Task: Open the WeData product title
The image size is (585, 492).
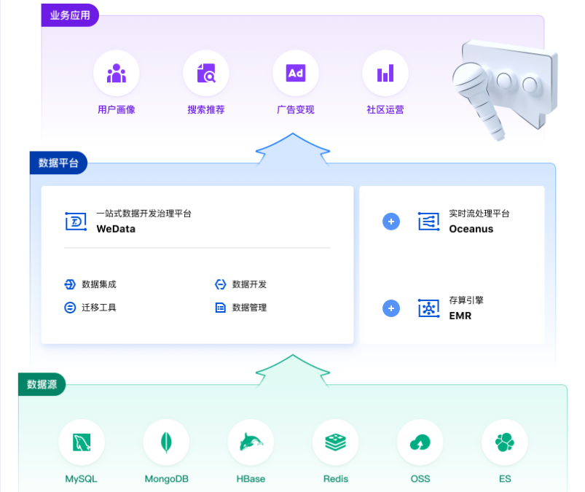Action: [x=116, y=229]
